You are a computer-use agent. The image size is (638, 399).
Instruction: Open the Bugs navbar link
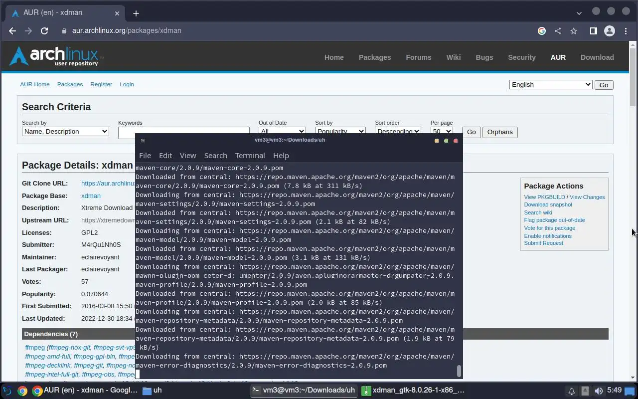coord(484,57)
